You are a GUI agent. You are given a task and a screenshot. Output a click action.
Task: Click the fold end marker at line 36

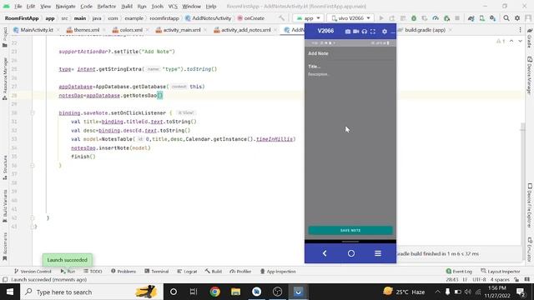click(33, 165)
